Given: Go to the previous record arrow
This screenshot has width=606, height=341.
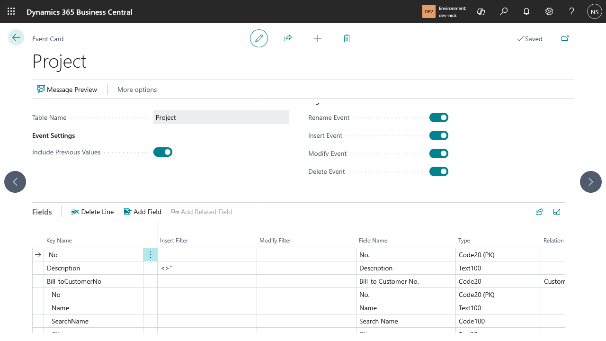Looking at the screenshot, I should (15, 182).
